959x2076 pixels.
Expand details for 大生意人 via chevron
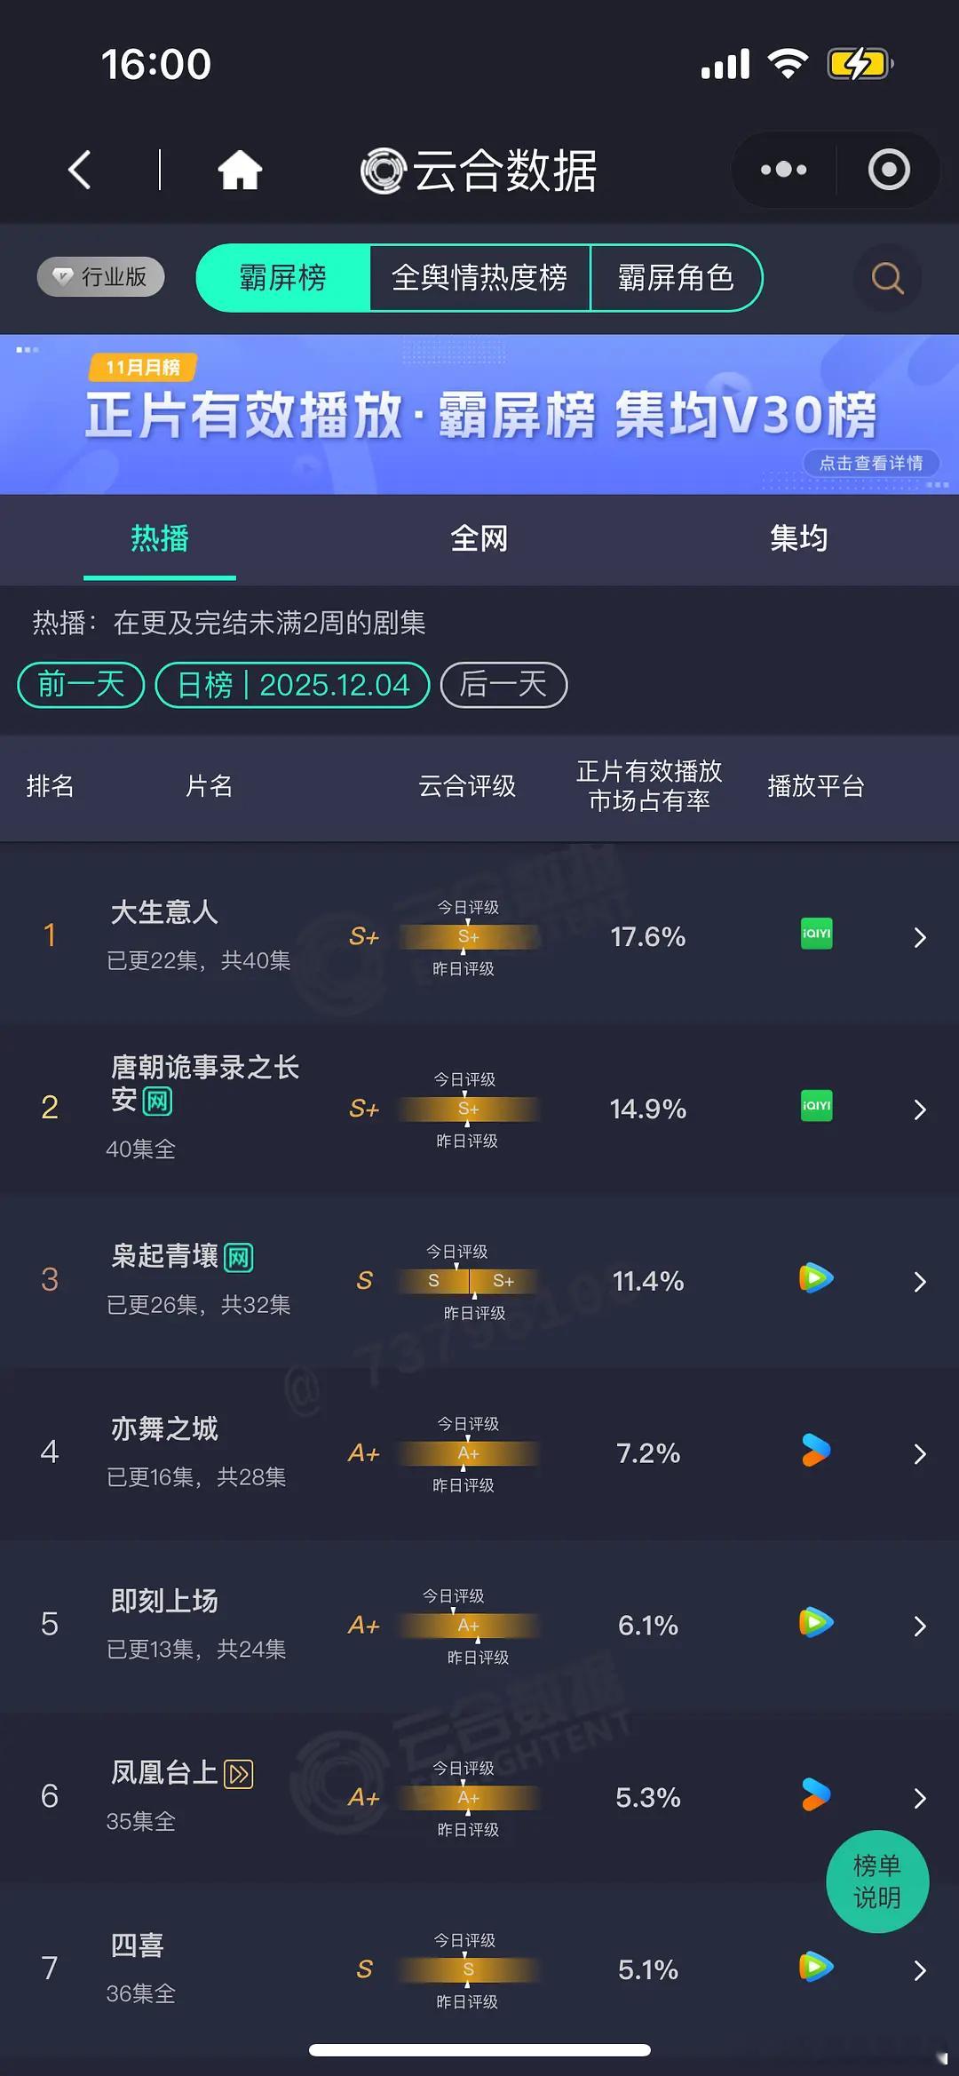(920, 936)
